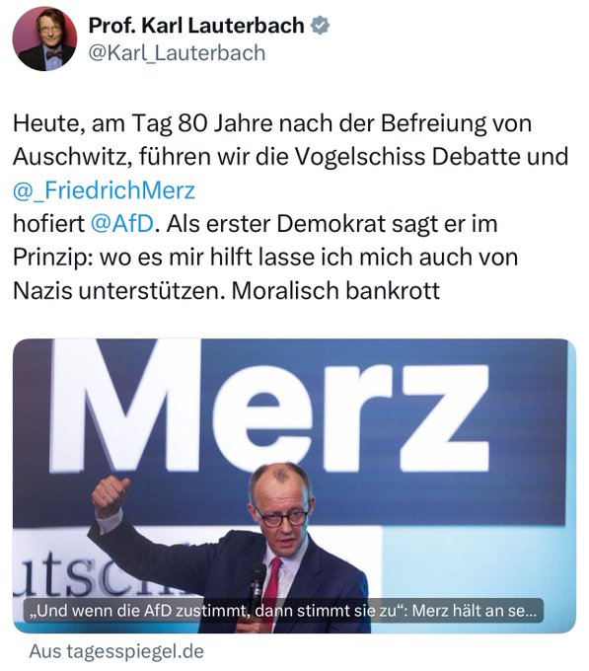Click the blue verified badge icon
The height and width of the screenshot is (671, 589).
point(320,26)
